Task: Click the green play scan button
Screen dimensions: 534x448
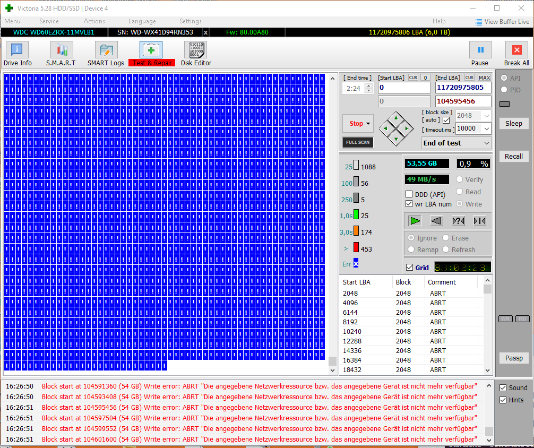Action: point(415,221)
